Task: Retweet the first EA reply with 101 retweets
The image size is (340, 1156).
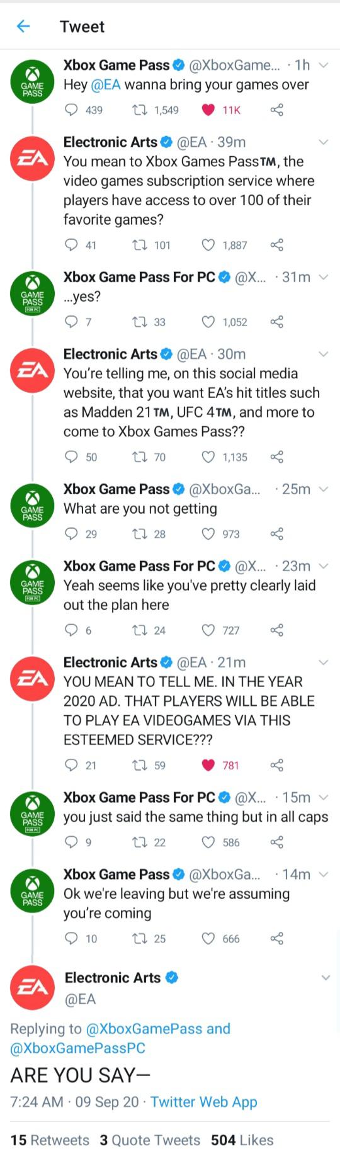Action: point(139,245)
